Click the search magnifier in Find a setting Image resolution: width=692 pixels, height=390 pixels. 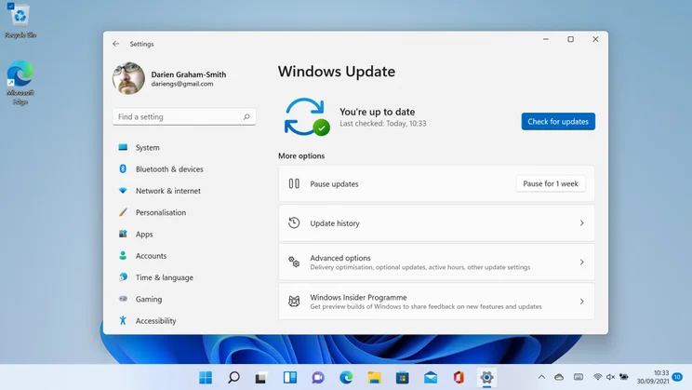pos(246,116)
